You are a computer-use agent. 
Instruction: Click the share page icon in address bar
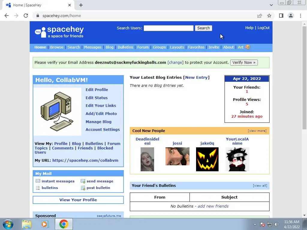[x=260, y=16]
